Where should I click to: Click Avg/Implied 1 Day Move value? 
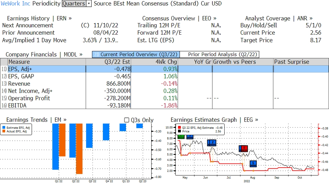pyautogui.click(x=100, y=40)
